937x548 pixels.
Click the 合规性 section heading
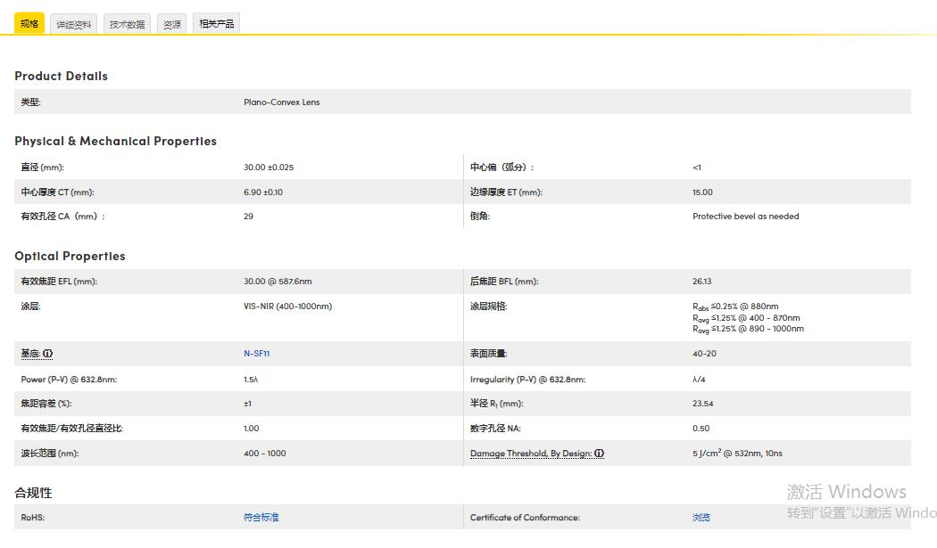point(33,493)
